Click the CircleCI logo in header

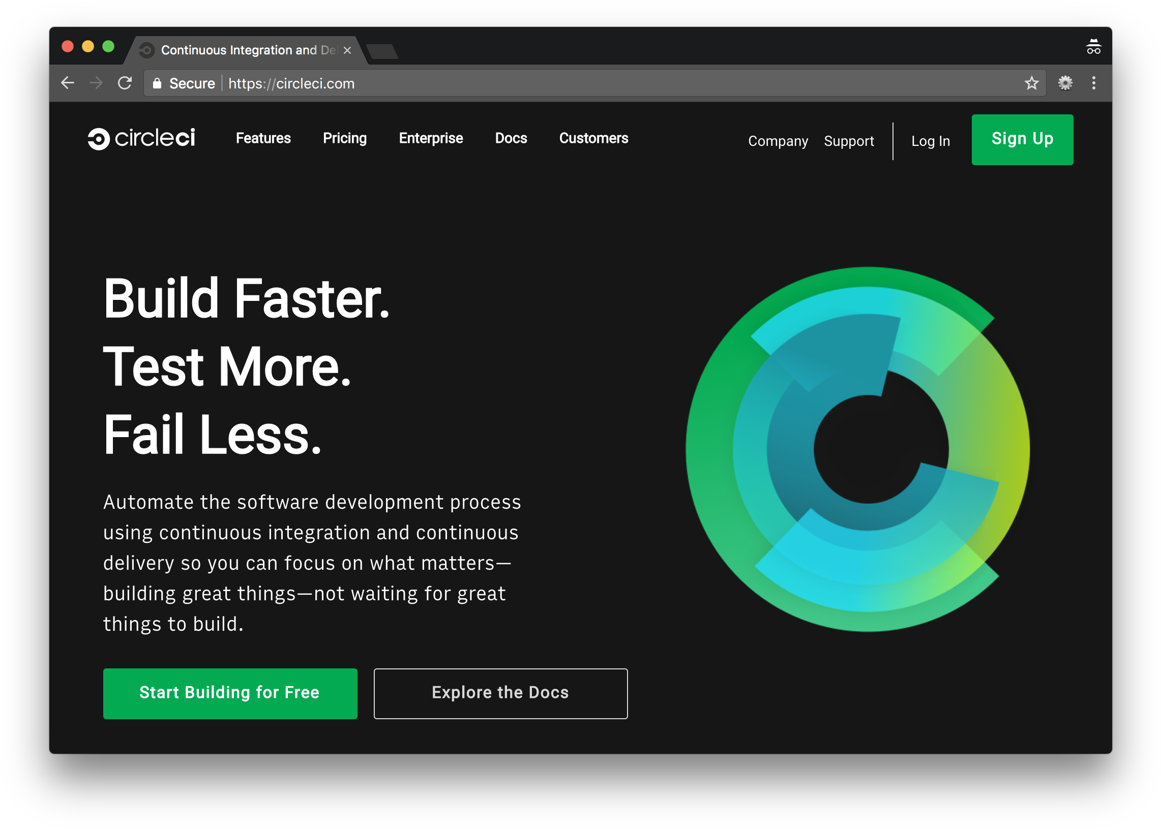(141, 138)
